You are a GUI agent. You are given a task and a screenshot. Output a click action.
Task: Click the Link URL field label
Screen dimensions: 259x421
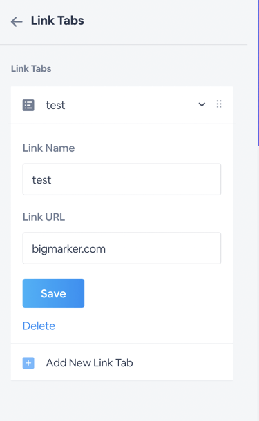tap(44, 217)
